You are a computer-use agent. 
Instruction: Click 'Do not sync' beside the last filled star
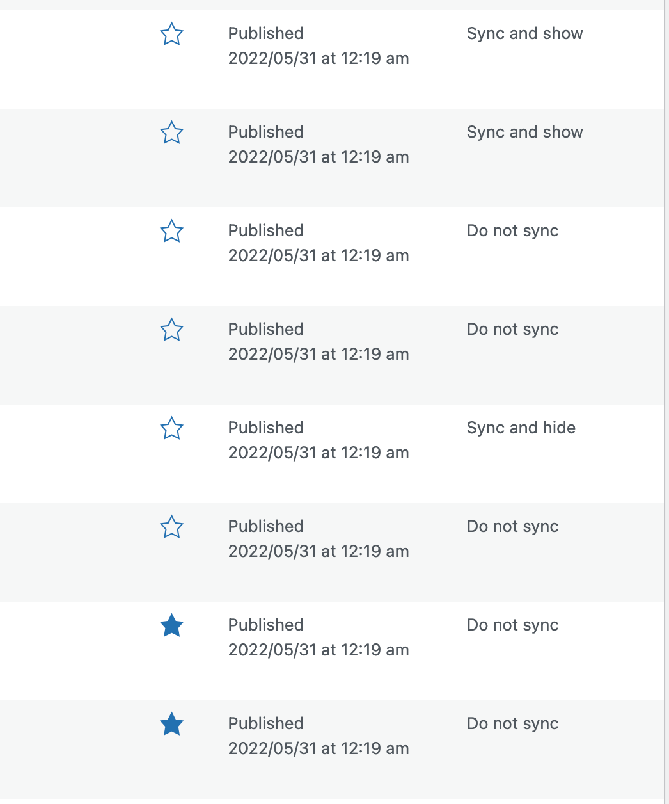coord(513,723)
